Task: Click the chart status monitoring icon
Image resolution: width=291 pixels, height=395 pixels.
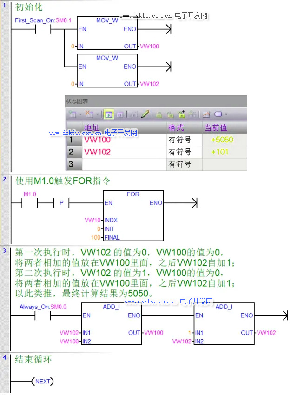Action: click(108, 114)
